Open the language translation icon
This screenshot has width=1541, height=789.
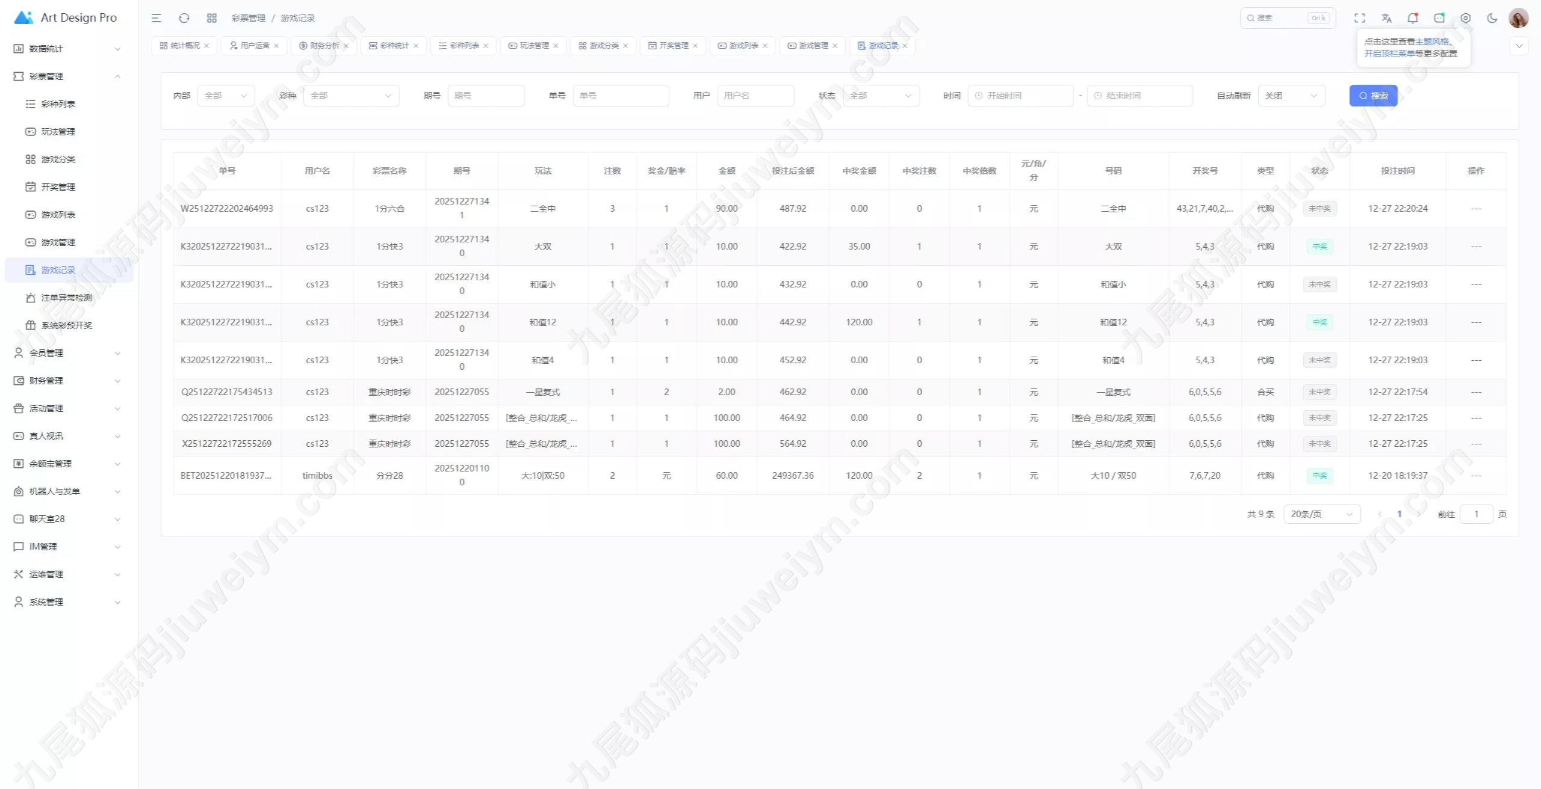[x=1386, y=18]
